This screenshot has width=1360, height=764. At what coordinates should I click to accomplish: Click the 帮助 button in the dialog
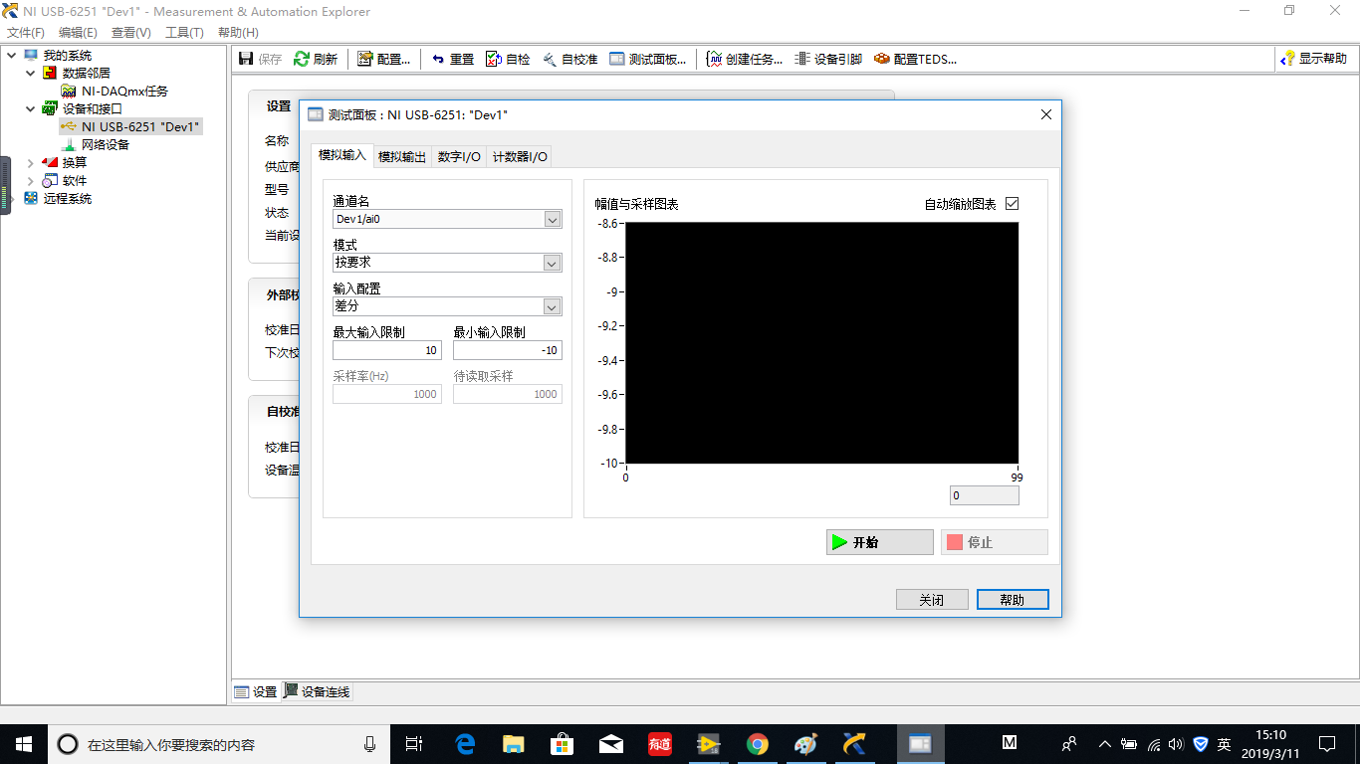1013,599
